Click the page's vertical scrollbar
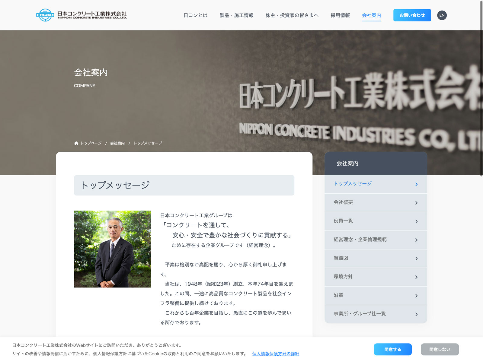483x362 pixels. point(481,87)
